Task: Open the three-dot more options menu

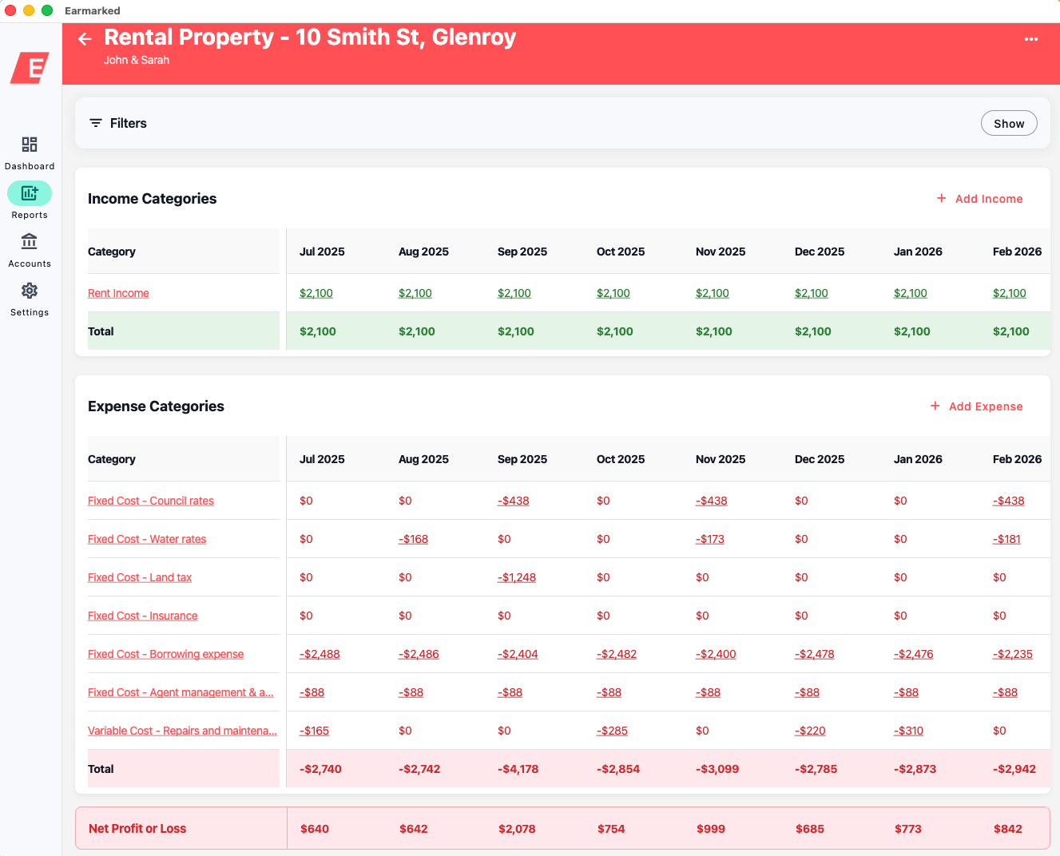Action: click(1031, 38)
